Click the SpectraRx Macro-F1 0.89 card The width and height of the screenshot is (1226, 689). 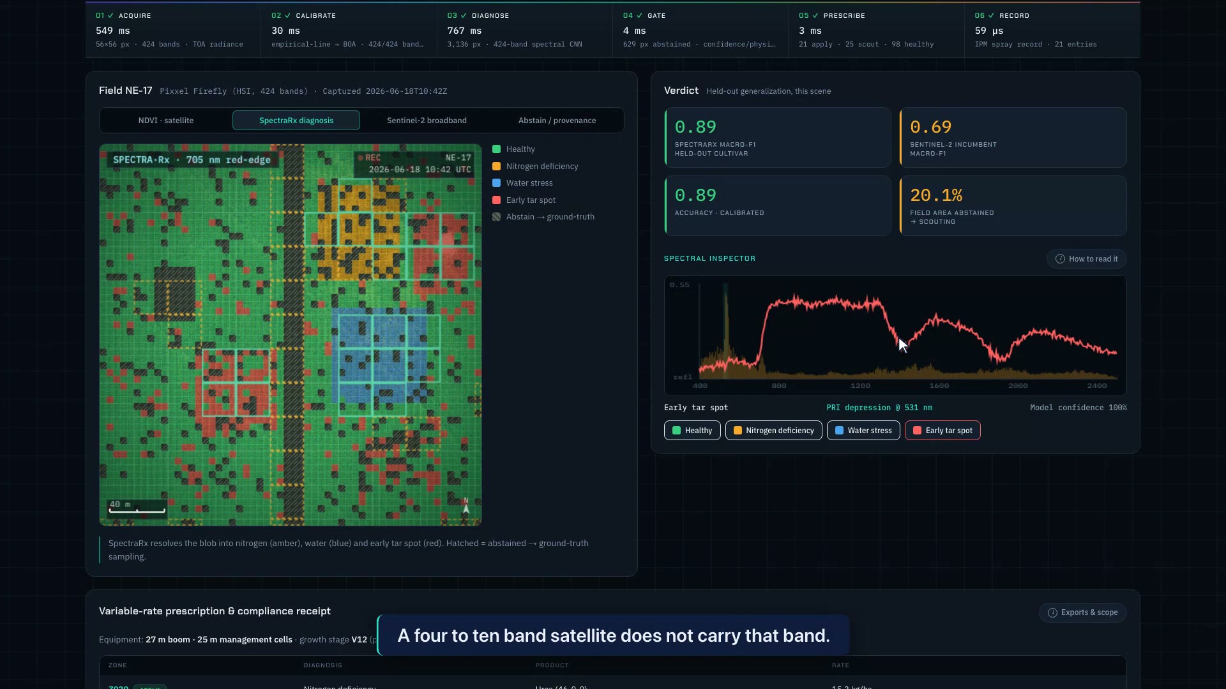click(x=778, y=138)
